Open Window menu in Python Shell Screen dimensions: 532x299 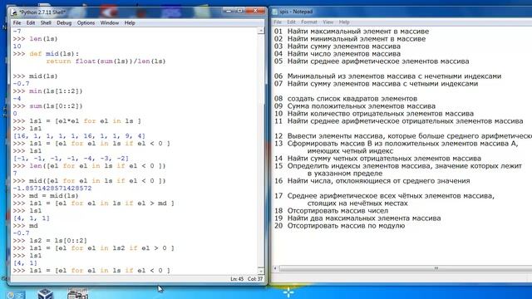point(110,22)
